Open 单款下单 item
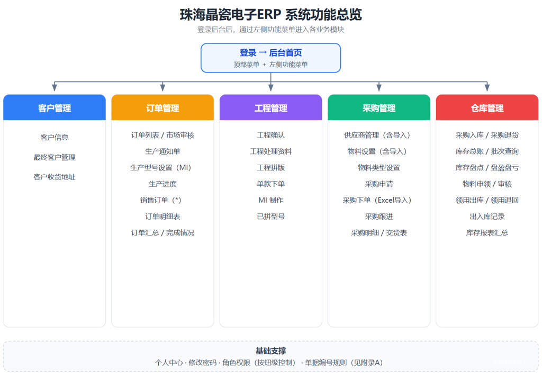Screen dimensions: 542x379 (270, 184)
